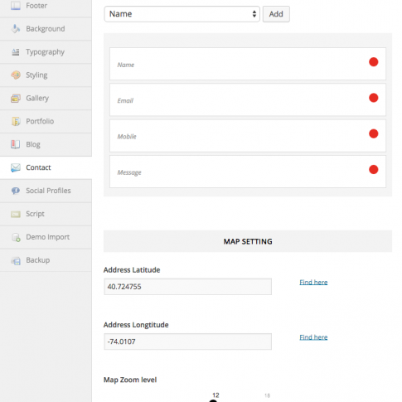Click the Portfolio icon in sidebar

(16, 121)
